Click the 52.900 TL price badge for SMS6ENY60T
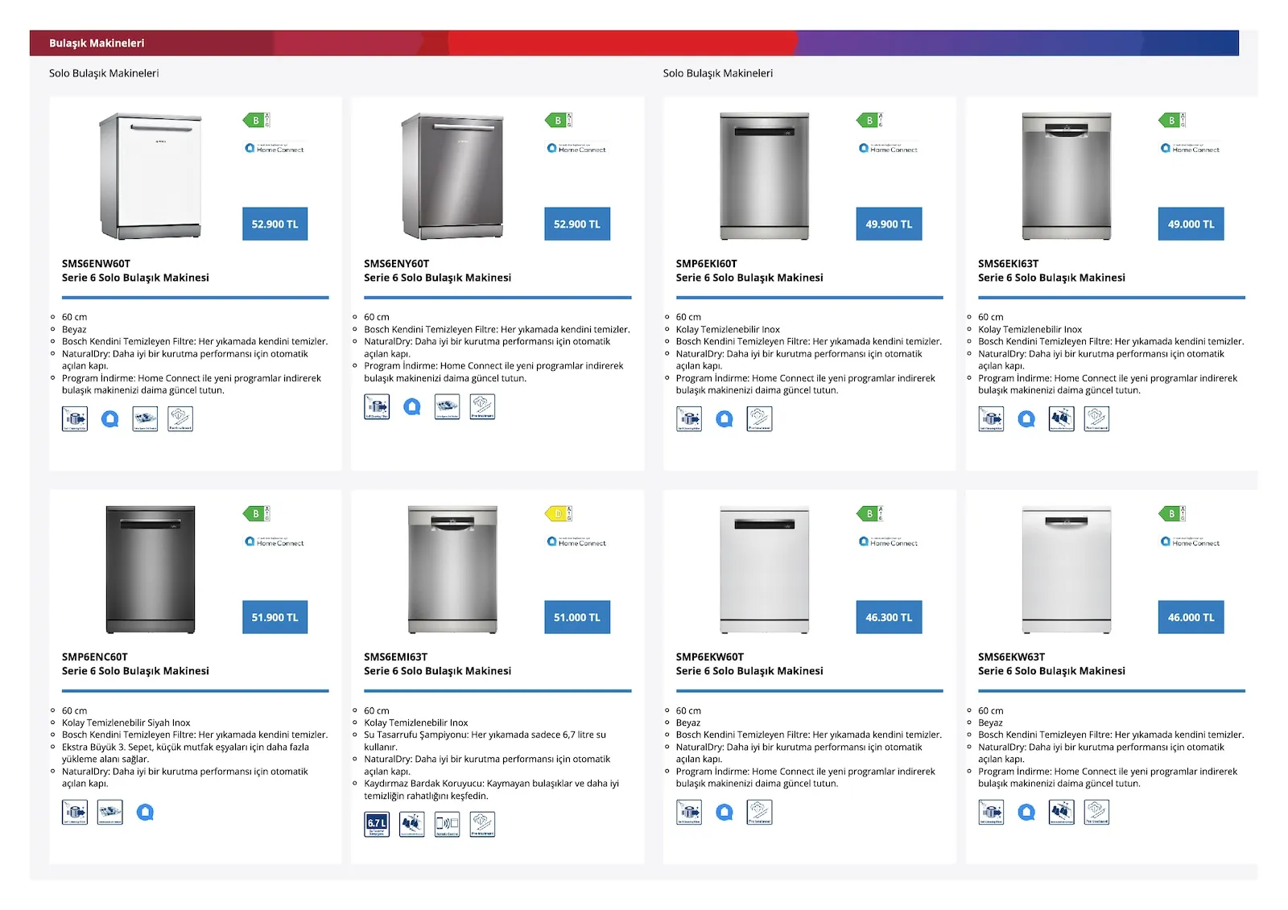This screenshot has height=910, width=1288. 577,224
